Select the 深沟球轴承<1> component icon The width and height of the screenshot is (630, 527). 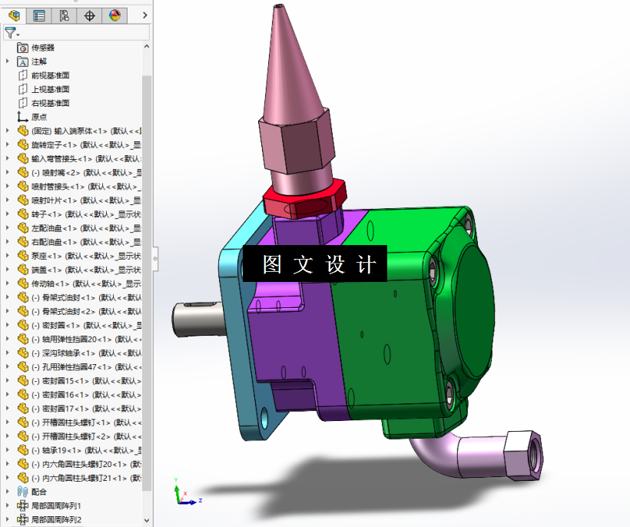point(23,353)
